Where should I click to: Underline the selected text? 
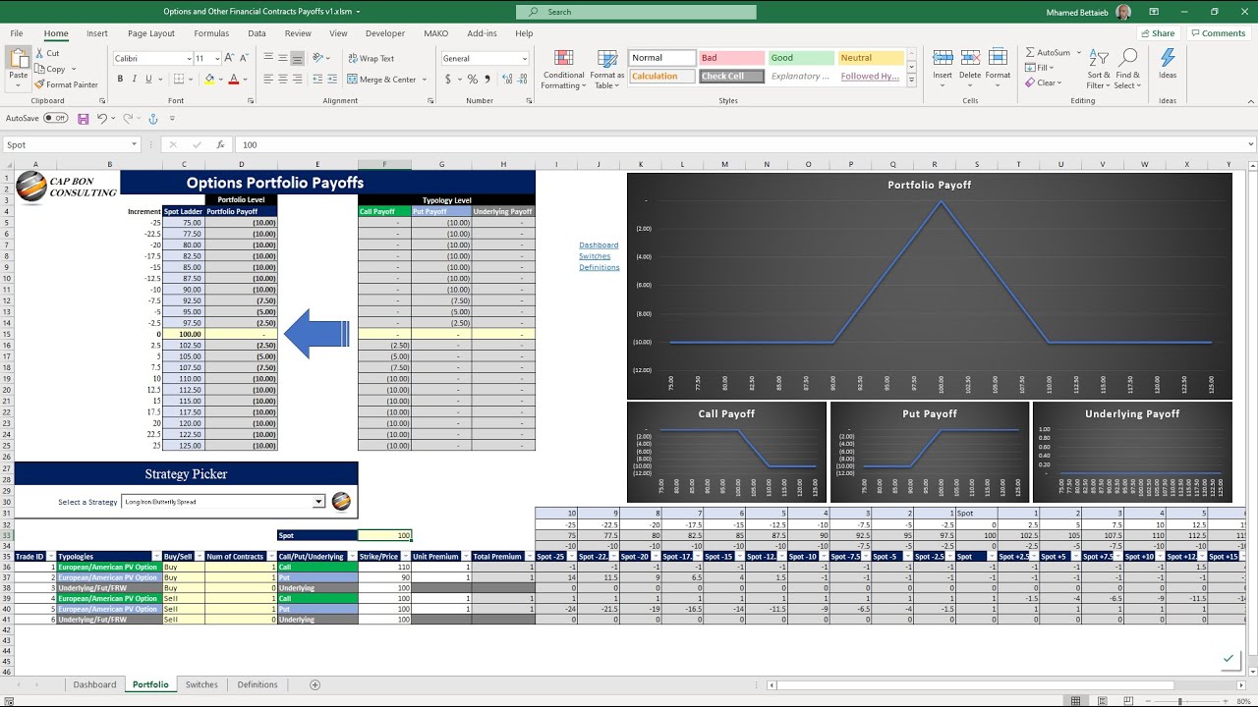pos(149,80)
